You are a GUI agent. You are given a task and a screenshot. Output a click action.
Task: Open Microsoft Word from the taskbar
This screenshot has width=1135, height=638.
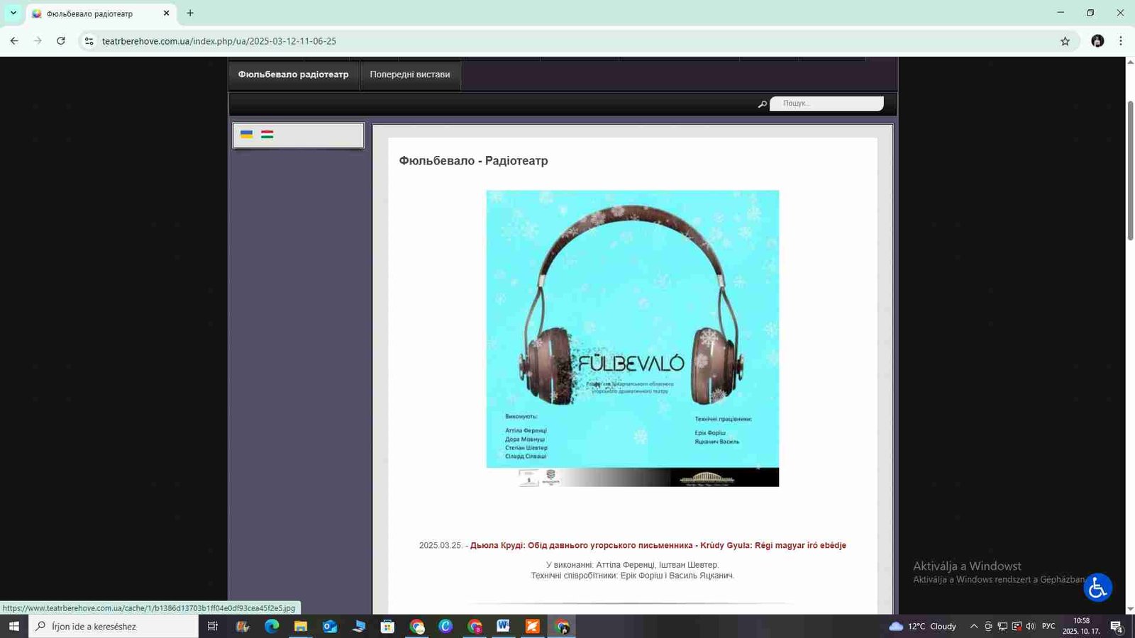[503, 626]
